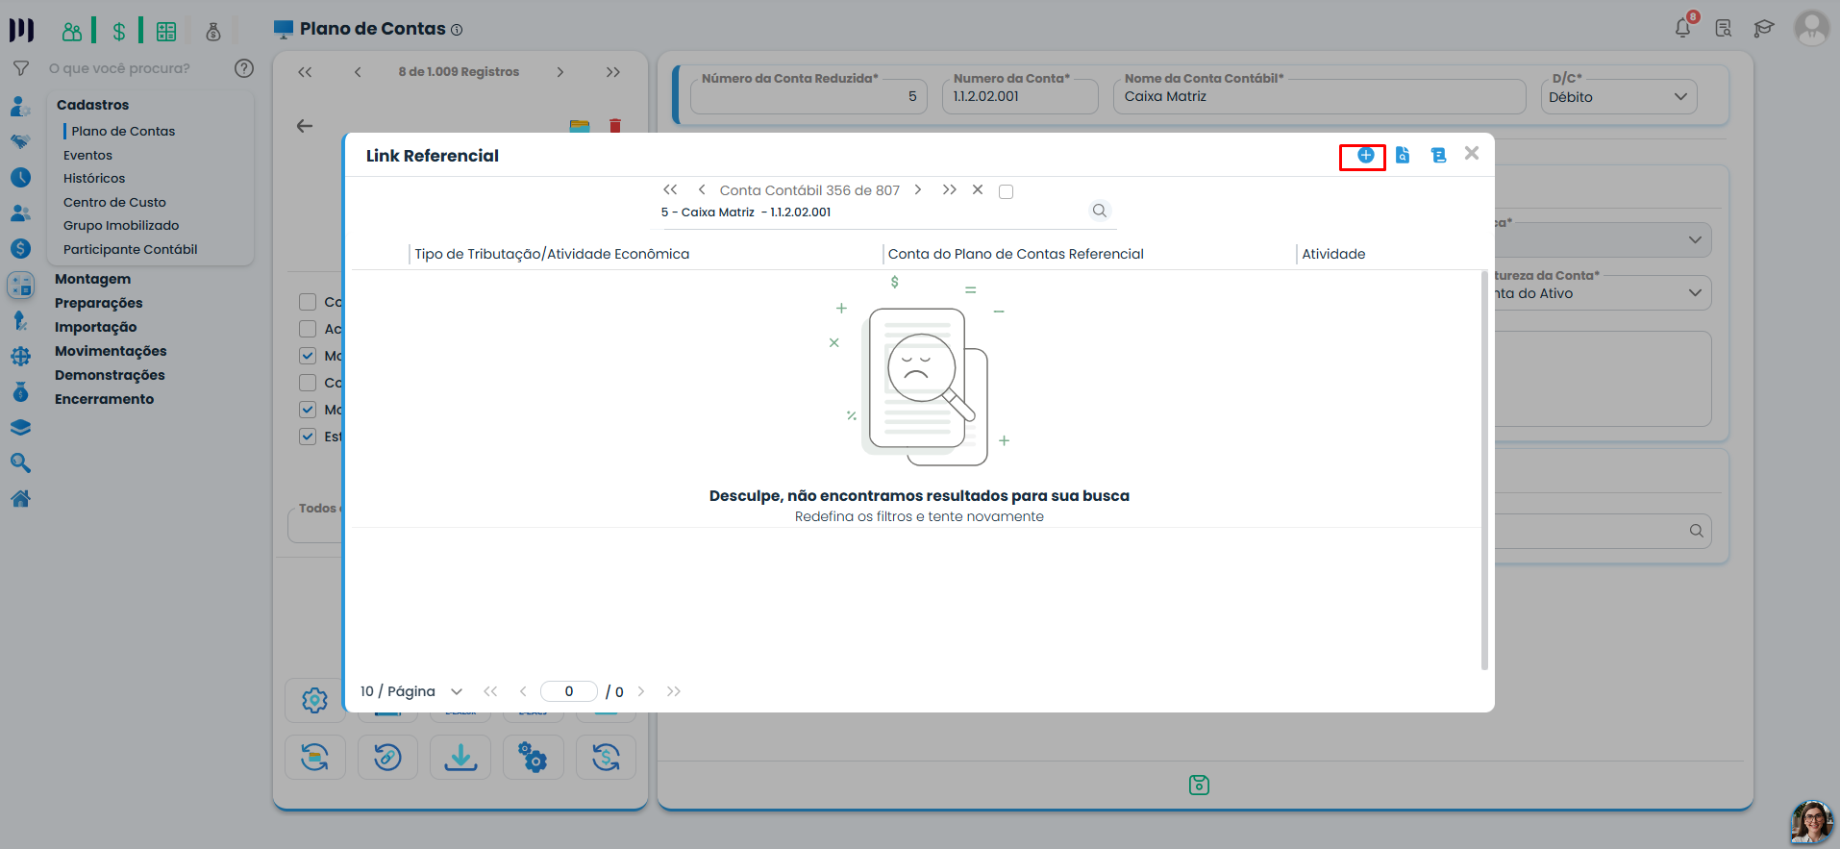This screenshot has width=1840, height=849.
Task: Click the link refresh circular button
Action: pyautogui.click(x=387, y=758)
